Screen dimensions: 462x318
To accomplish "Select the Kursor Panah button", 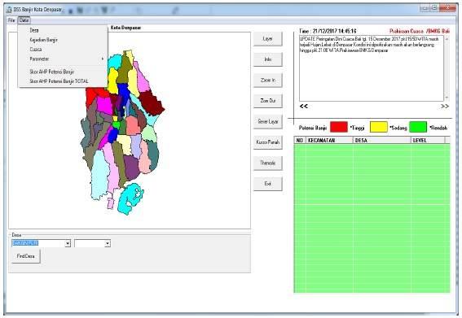I will pyautogui.click(x=268, y=142).
